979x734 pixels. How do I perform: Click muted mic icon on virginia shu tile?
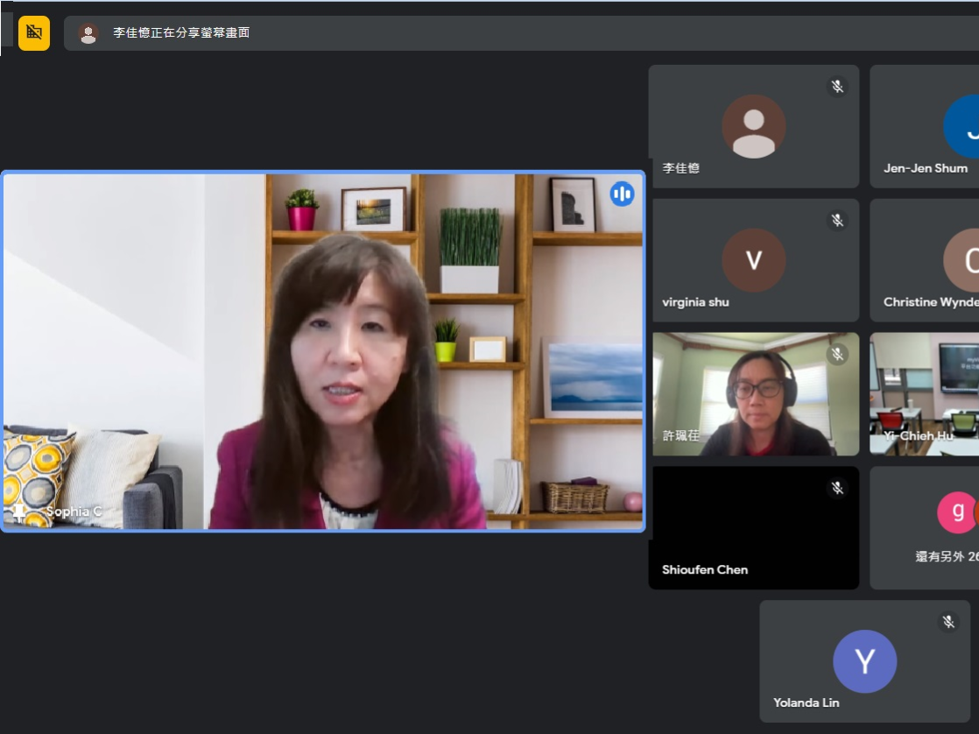click(837, 221)
